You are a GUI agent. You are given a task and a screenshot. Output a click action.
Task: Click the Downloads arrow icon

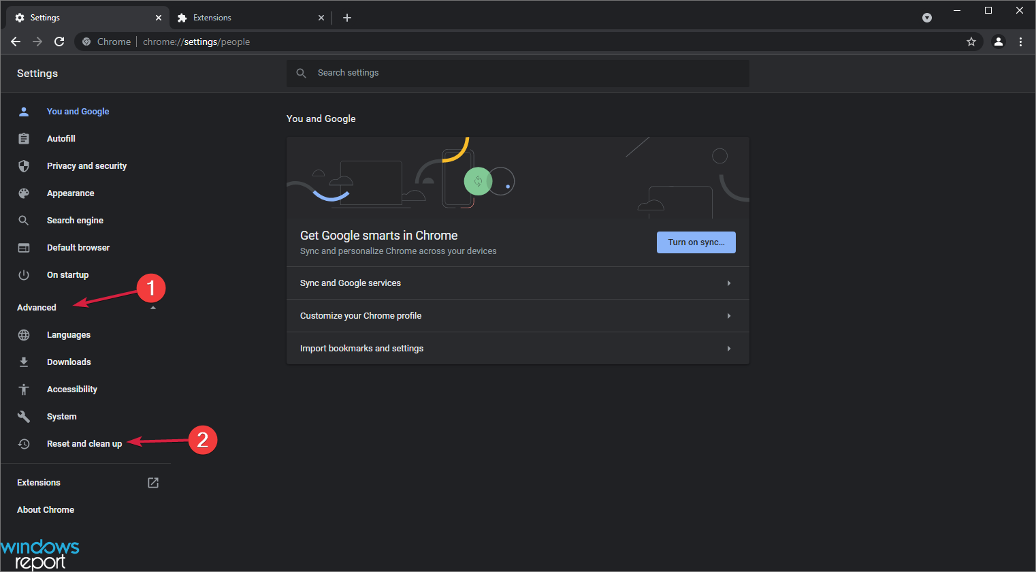click(x=24, y=362)
